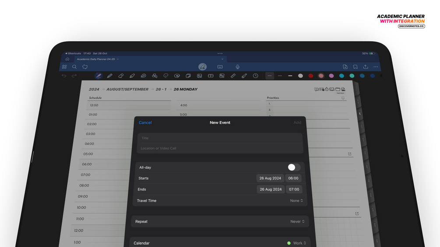Open the AI sparkle tool icon

click(x=85, y=67)
